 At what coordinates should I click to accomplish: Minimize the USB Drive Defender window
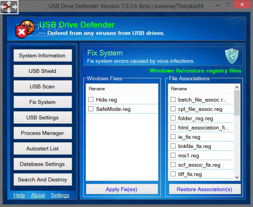click(x=218, y=6)
